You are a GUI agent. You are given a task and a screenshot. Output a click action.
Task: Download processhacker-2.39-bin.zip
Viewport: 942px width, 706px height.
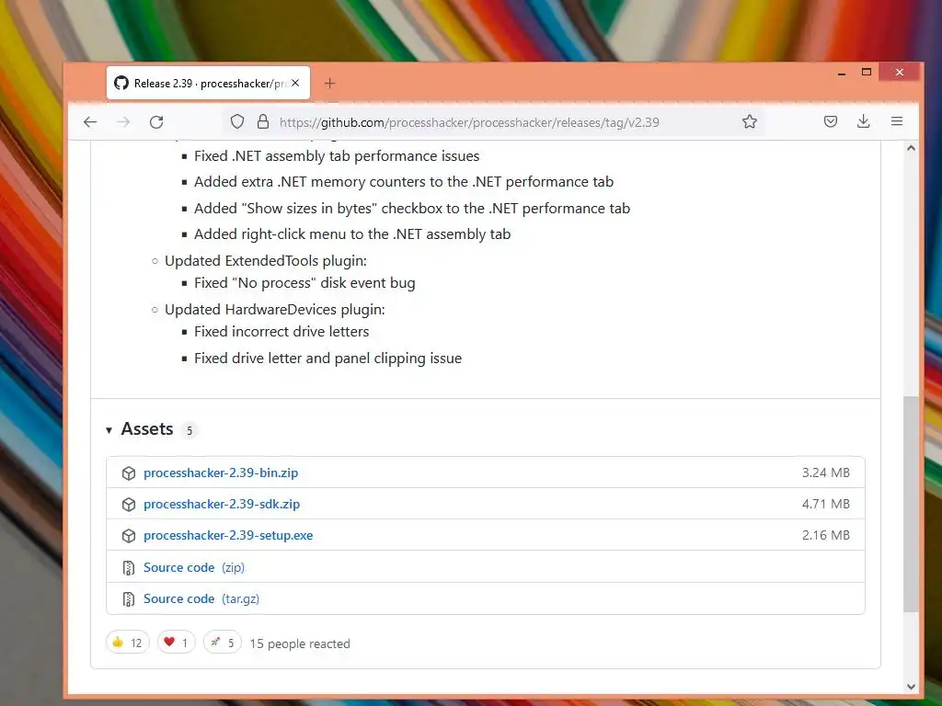[221, 473]
